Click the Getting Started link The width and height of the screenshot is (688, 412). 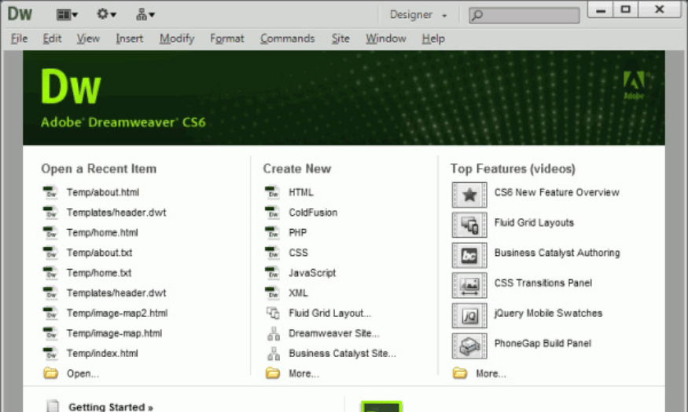(111, 407)
